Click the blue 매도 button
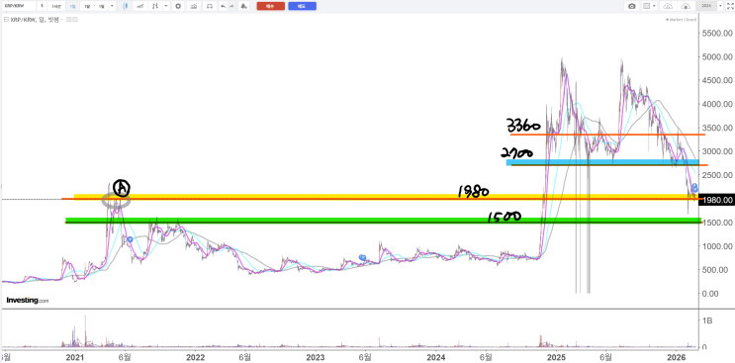 click(303, 6)
